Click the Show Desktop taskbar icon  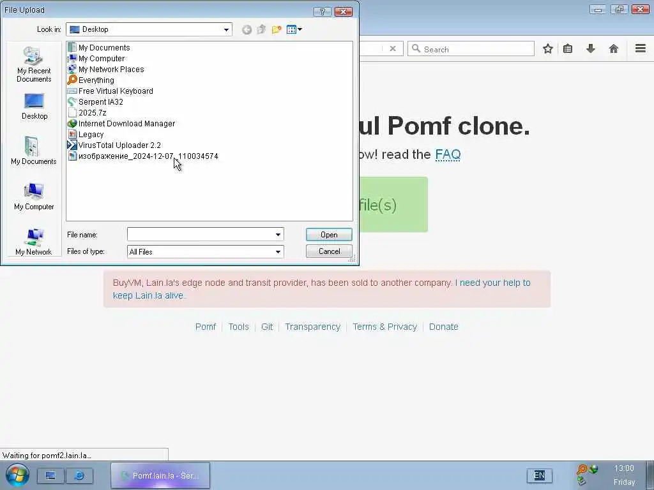click(50, 475)
